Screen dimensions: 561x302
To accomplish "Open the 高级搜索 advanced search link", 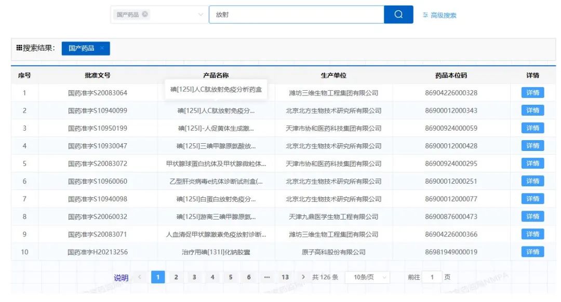I will point(439,15).
